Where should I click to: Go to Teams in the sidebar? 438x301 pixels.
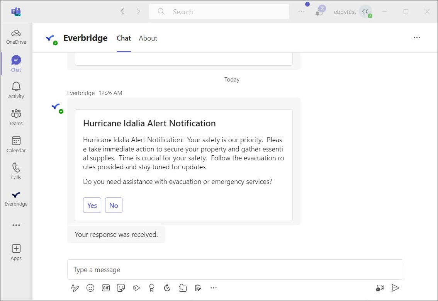[16, 117]
